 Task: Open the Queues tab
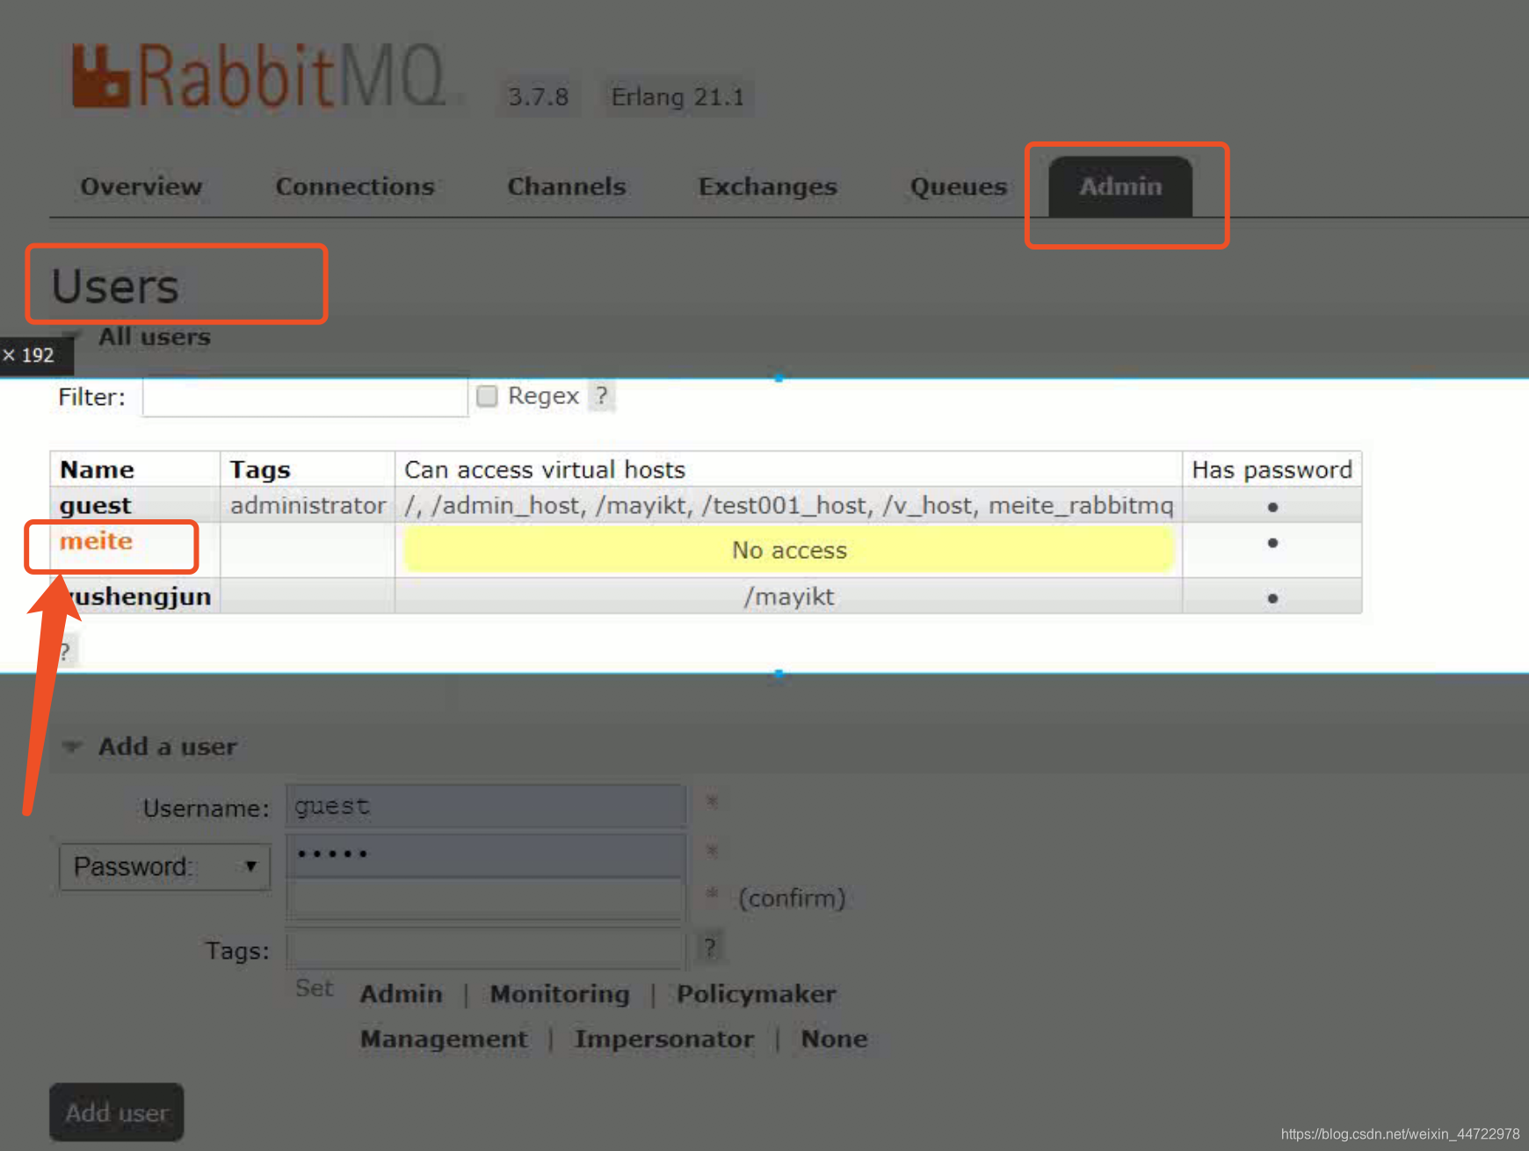[x=959, y=186]
